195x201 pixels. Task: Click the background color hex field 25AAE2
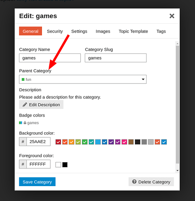(x=38, y=142)
